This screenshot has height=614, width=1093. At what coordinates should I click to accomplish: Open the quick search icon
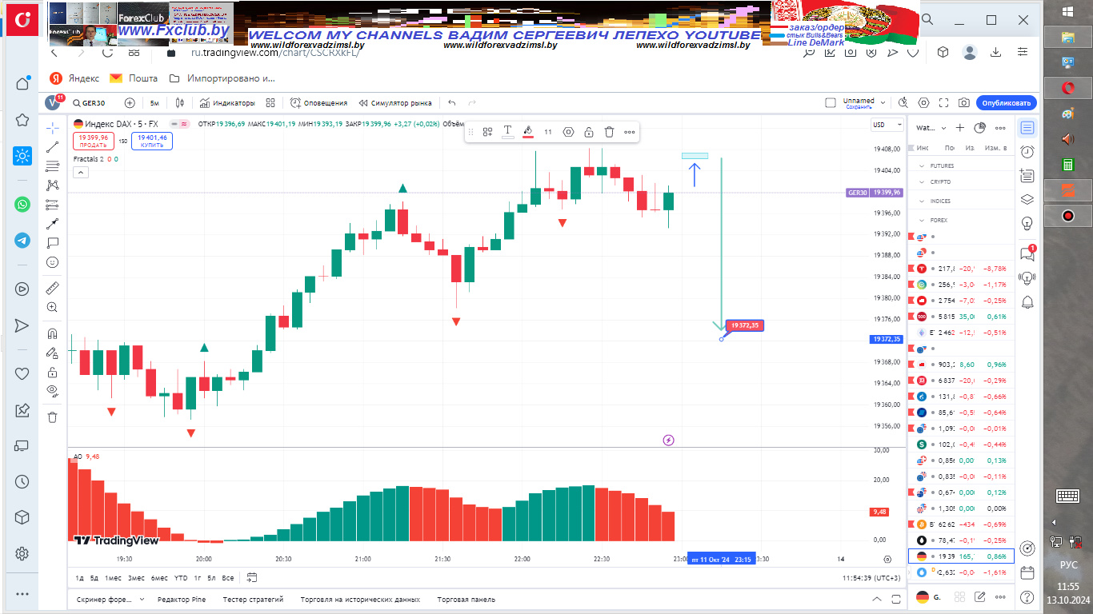tap(903, 103)
